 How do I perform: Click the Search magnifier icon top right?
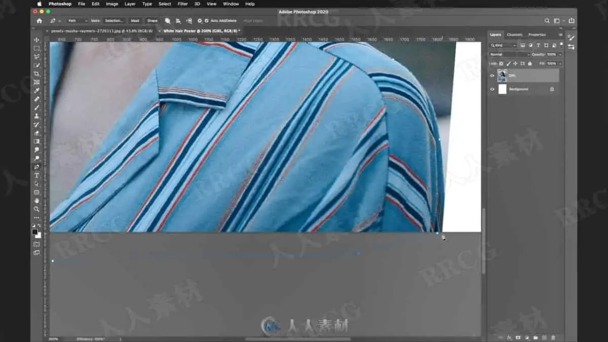pos(547,21)
